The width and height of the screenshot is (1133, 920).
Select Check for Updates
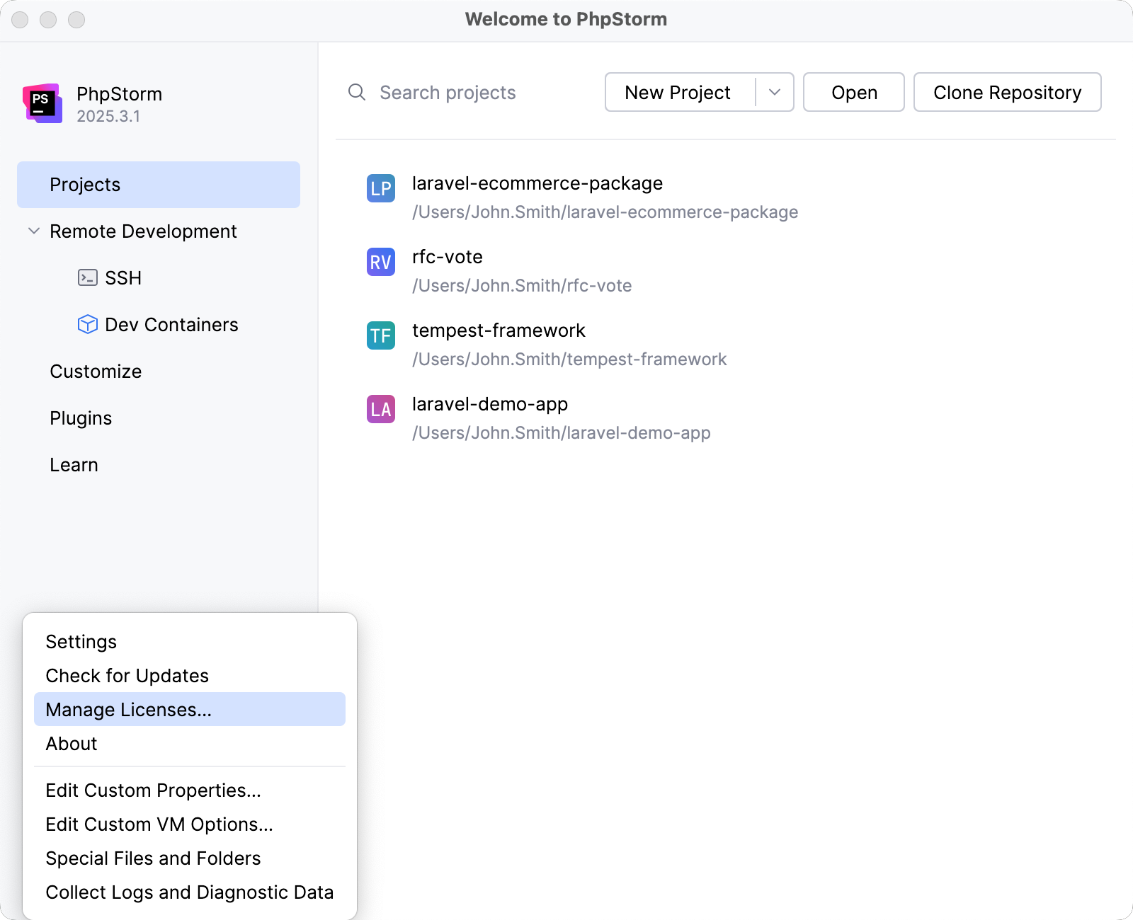126,675
